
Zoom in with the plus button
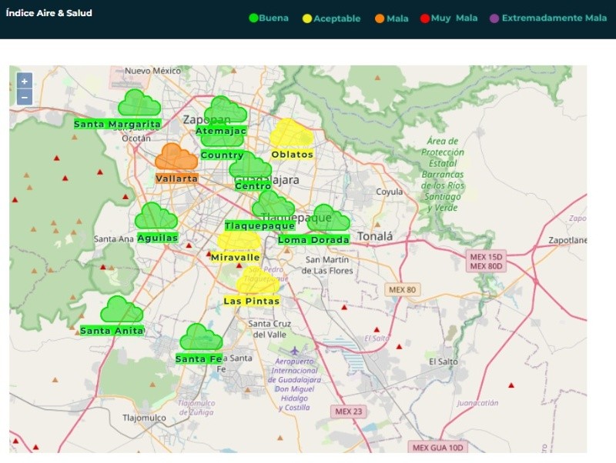click(x=25, y=82)
